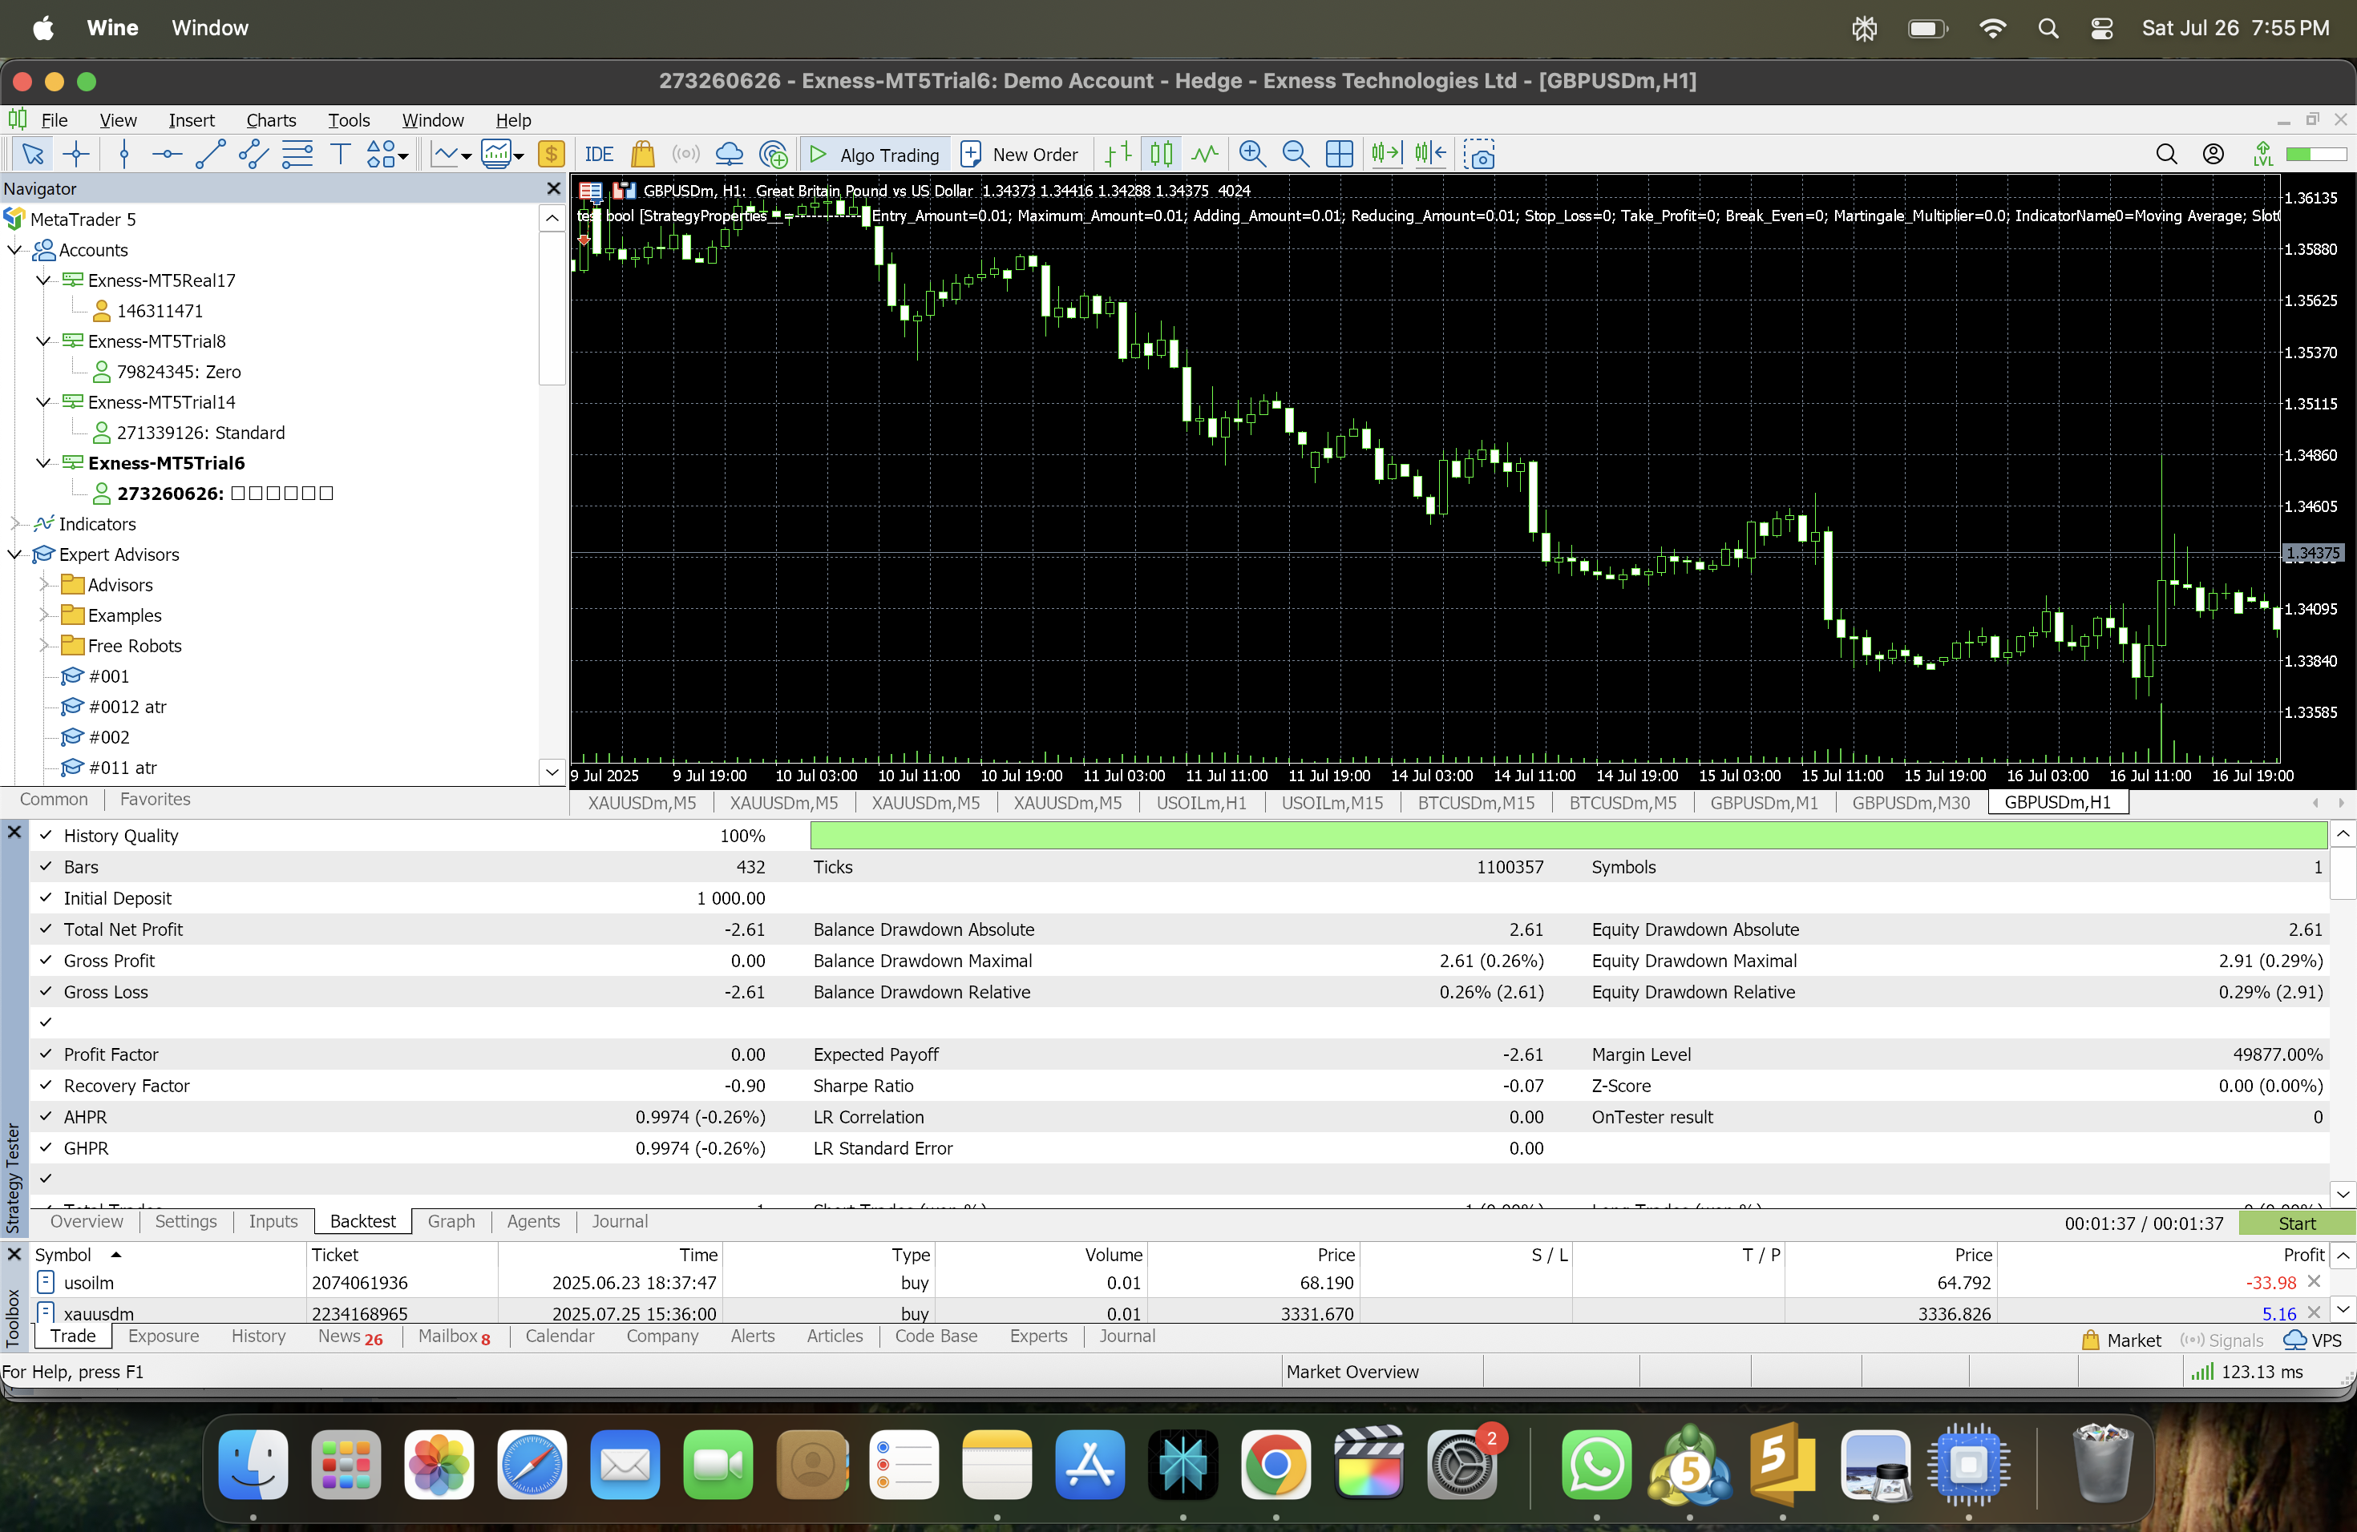Open the Insert menu
Viewport: 2357px width, 1532px height.
[191, 119]
